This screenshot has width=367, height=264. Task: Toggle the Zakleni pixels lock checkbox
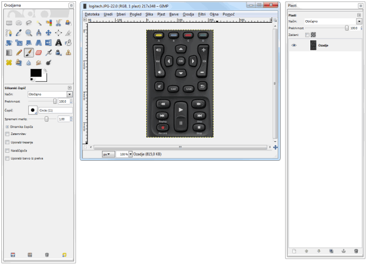(x=307, y=35)
